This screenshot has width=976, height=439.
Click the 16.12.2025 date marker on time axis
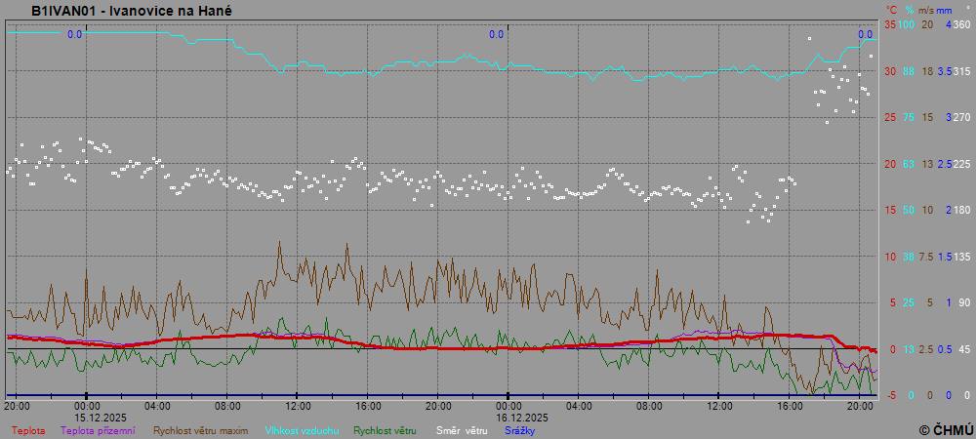coord(508,417)
